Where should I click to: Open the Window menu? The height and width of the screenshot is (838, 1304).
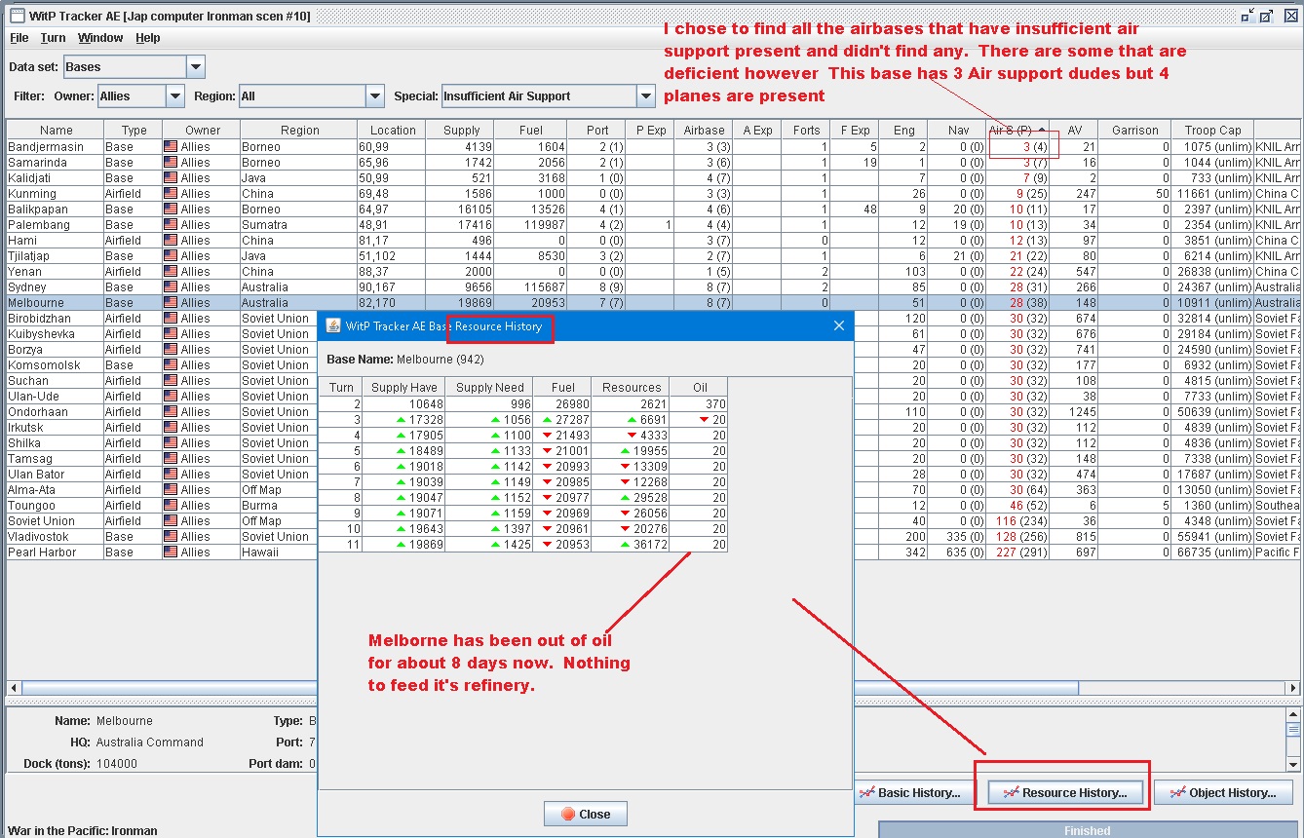click(100, 38)
